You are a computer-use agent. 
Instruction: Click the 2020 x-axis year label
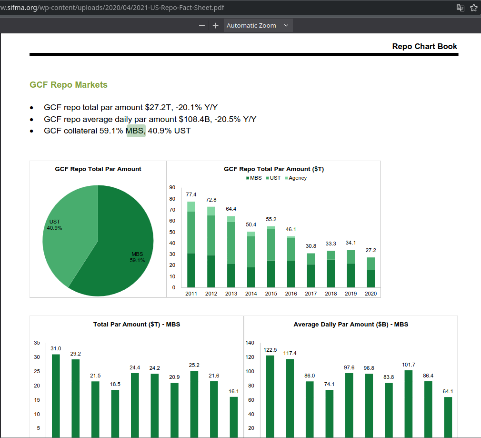(371, 294)
